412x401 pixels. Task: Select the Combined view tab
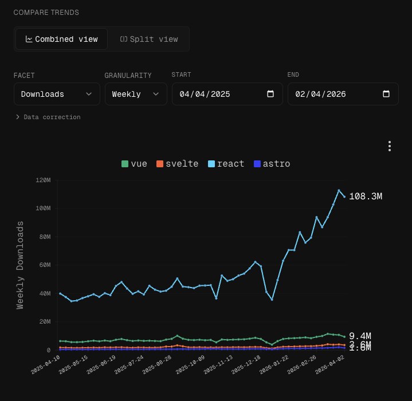point(61,39)
